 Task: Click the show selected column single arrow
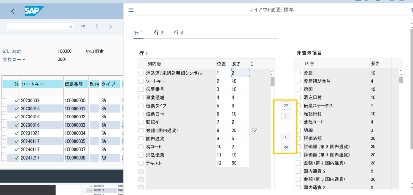point(286,137)
